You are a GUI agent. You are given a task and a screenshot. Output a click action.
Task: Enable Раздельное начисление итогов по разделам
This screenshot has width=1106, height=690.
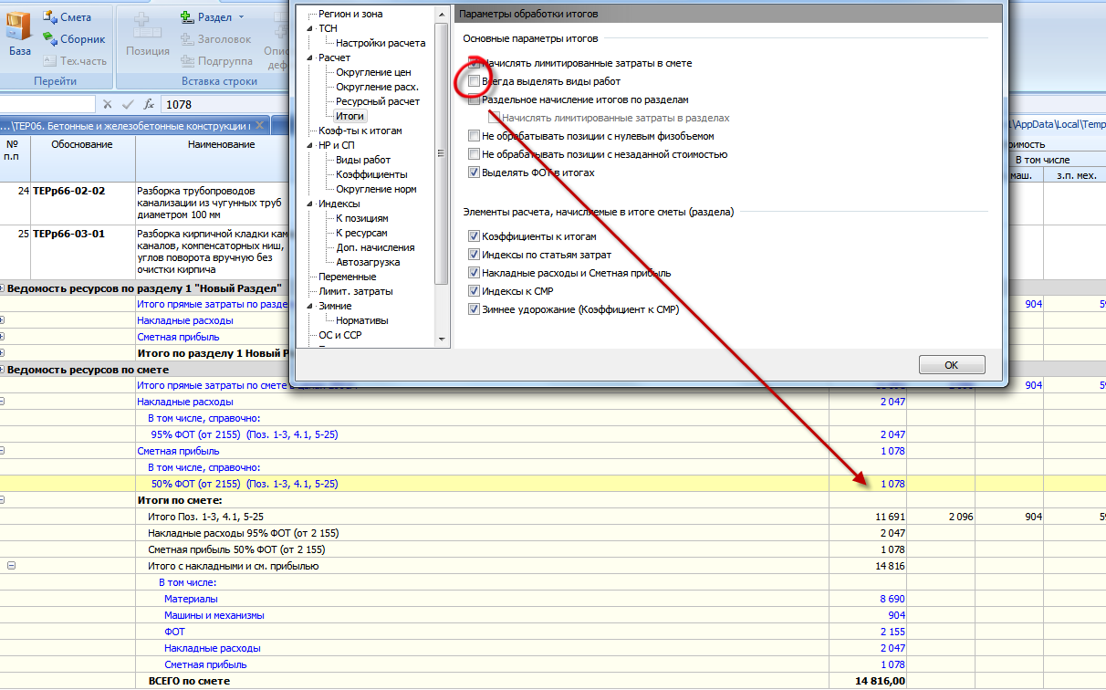(474, 99)
